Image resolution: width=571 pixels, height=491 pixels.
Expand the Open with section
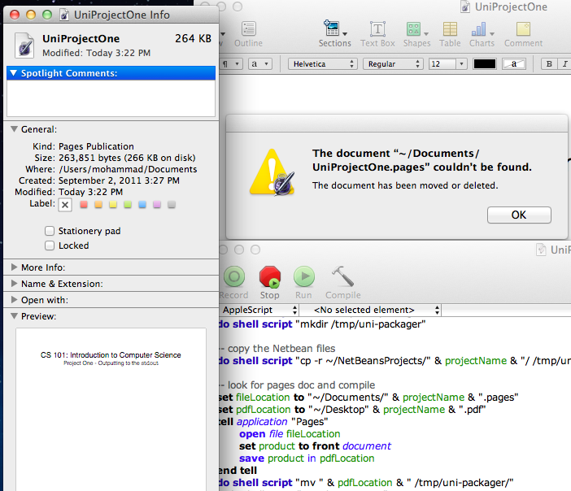coord(14,299)
